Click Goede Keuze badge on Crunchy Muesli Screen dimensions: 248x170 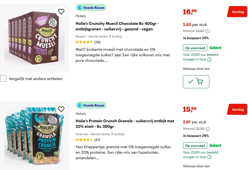click(x=91, y=8)
